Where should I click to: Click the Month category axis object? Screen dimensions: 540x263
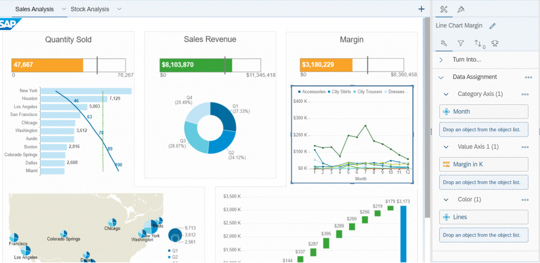[x=484, y=112]
